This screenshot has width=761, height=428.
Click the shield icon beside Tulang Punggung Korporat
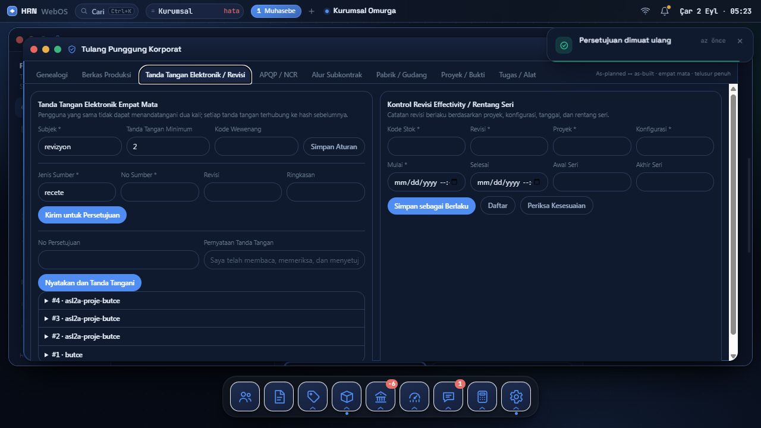point(72,49)
